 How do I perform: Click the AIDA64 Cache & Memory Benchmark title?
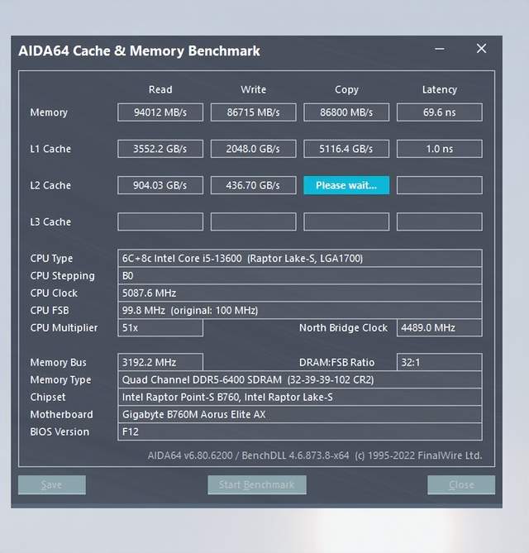pyautogui.click(x=140, y=50)
